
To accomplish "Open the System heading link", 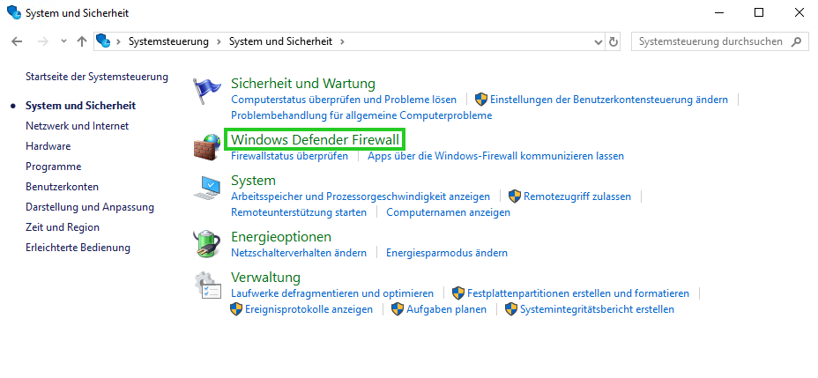I will click(x=253, y=181).
